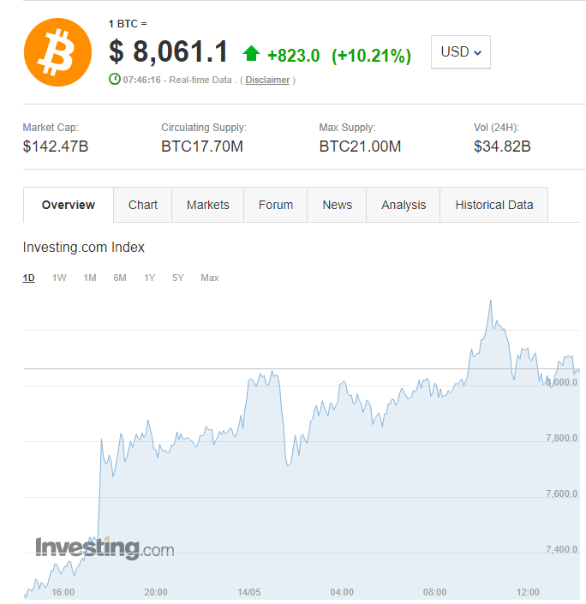Open the Analysis tab
This screenshot has height=604, width=586.
pos(404,205)
